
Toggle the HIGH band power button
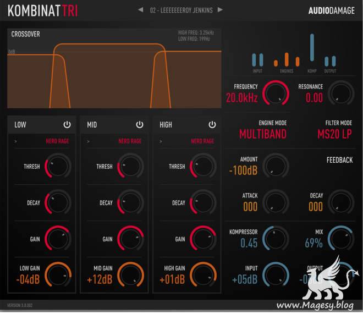click(x=212, y=125)
